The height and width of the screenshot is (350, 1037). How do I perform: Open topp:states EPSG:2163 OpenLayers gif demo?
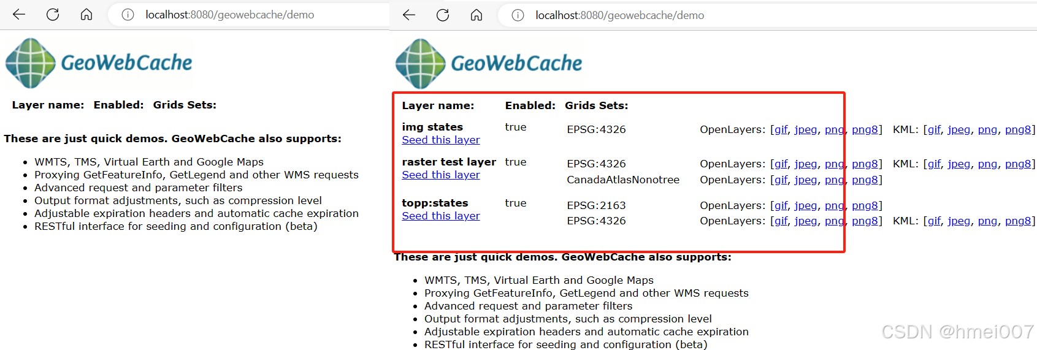781,205
